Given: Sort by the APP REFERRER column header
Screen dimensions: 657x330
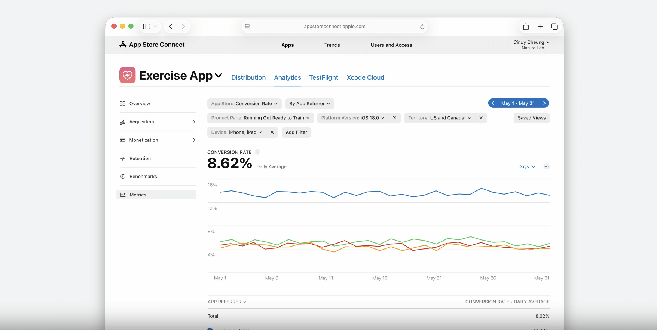Looking at the screenshot, I should point(227,302).
